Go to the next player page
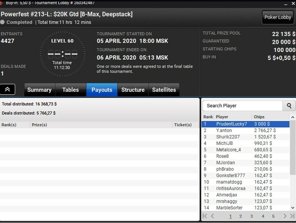The height and width of the screenshot is (223, 296). (285, 216)
